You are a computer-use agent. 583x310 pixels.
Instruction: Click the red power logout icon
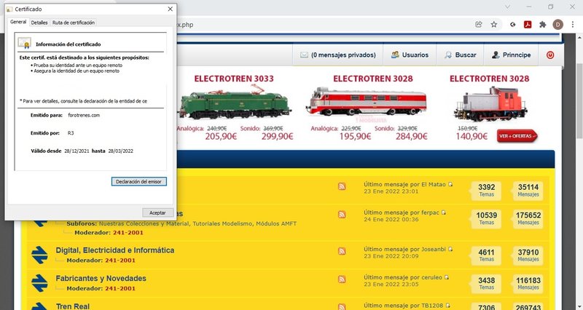coord(550,55)
